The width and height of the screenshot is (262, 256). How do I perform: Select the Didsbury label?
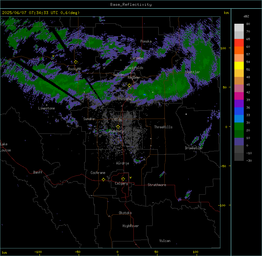click(116, 131)
